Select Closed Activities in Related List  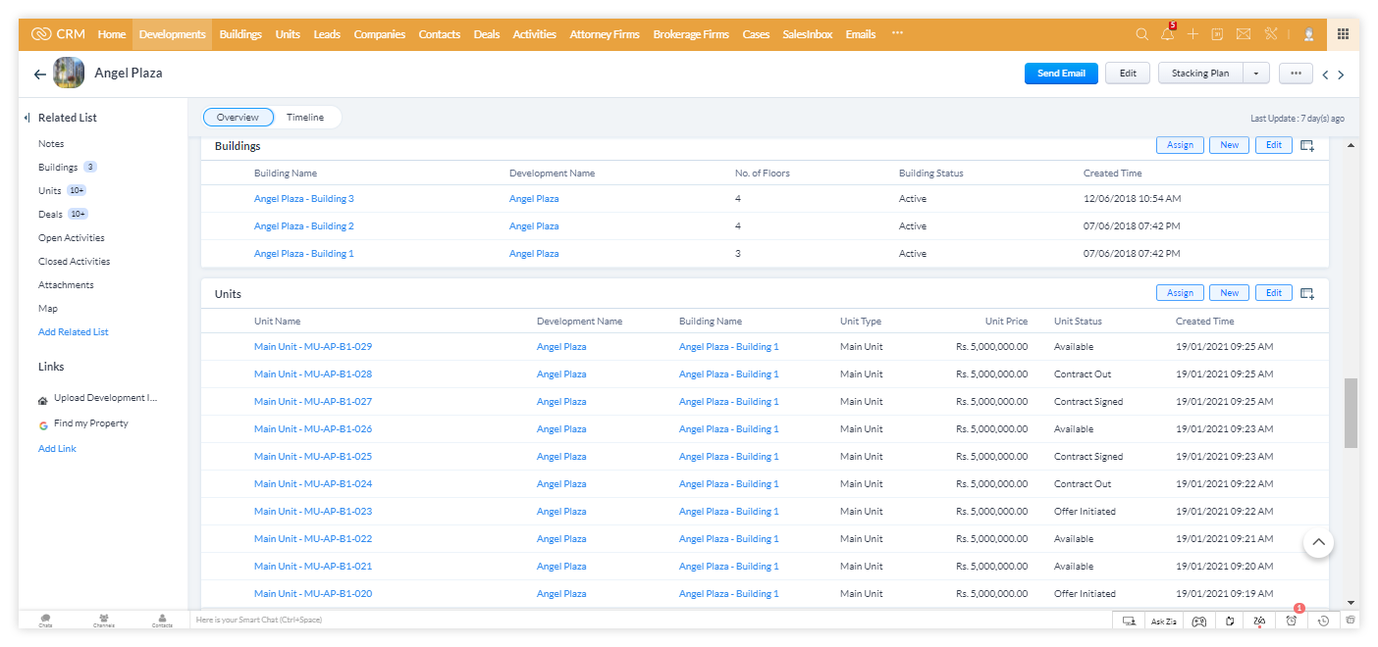[75, 262]
